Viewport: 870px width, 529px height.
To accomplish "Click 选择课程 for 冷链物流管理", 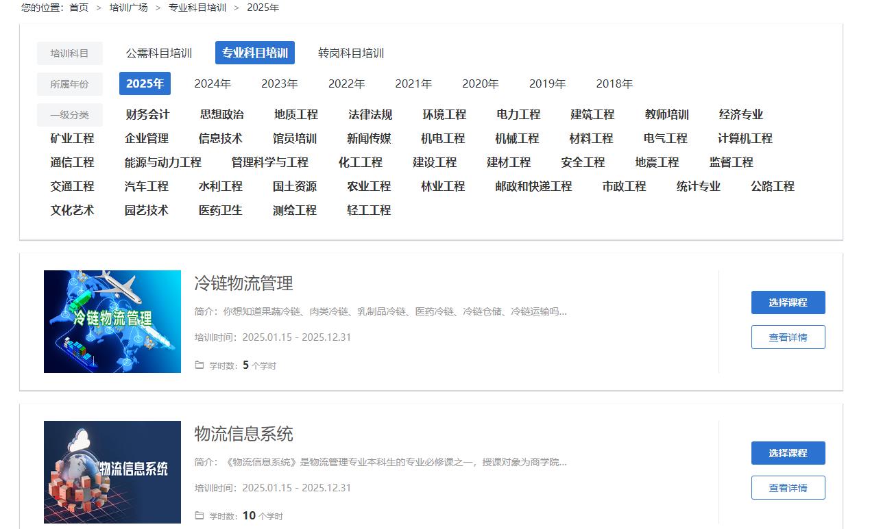I will click(788, 302).
